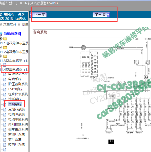Screen dimensions: 151x152
Task: Click document icon next to 电喷系统
Action: point(5,79)
